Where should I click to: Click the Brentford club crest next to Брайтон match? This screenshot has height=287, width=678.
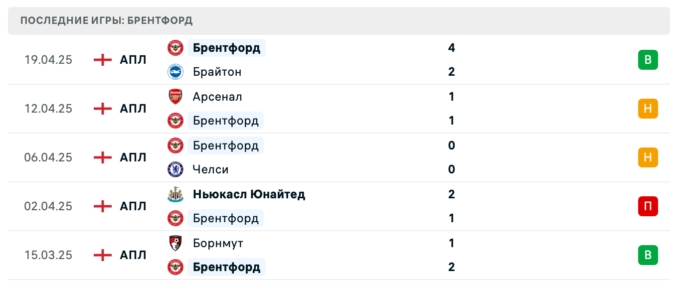(175, 48)
